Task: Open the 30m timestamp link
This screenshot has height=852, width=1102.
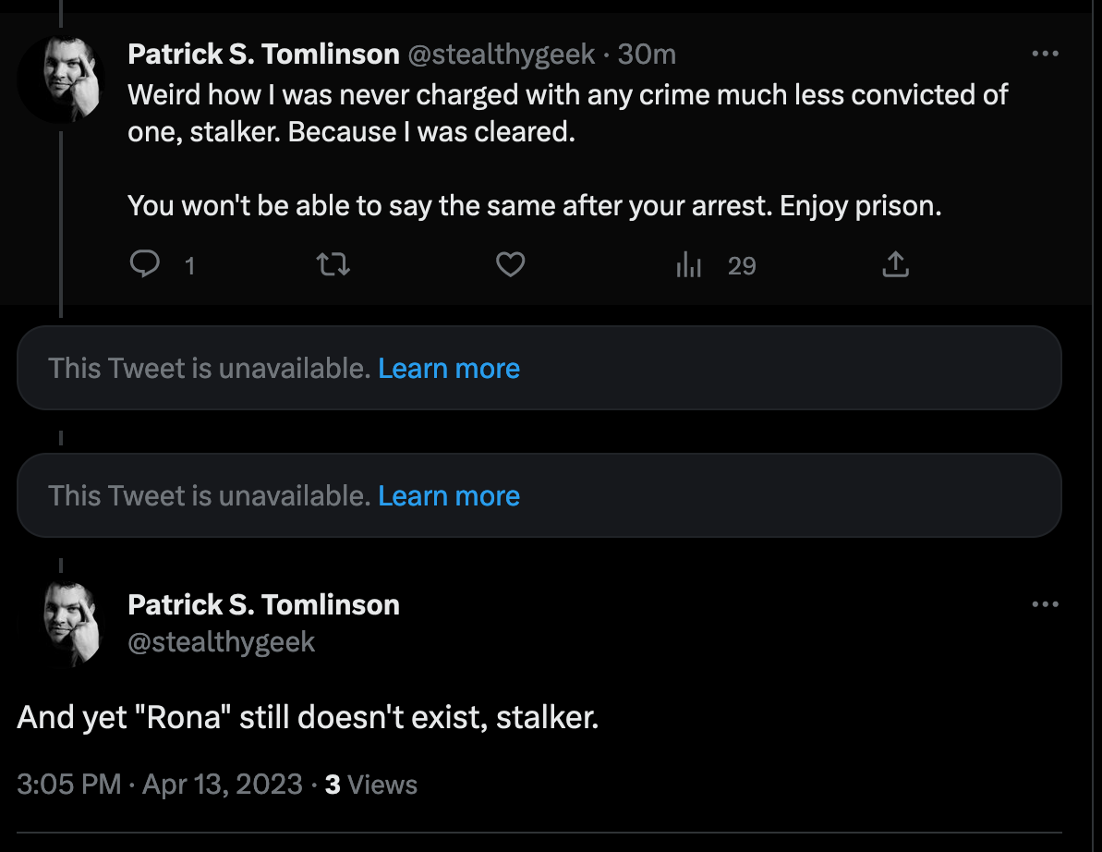Action: [647, 55]
